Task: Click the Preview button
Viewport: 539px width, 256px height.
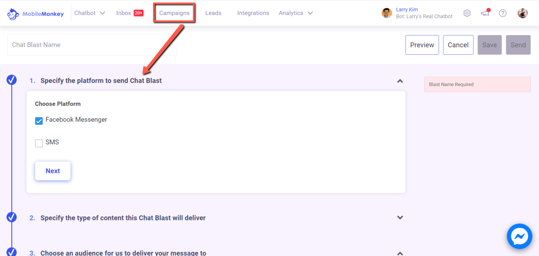Action: (422, 45)
